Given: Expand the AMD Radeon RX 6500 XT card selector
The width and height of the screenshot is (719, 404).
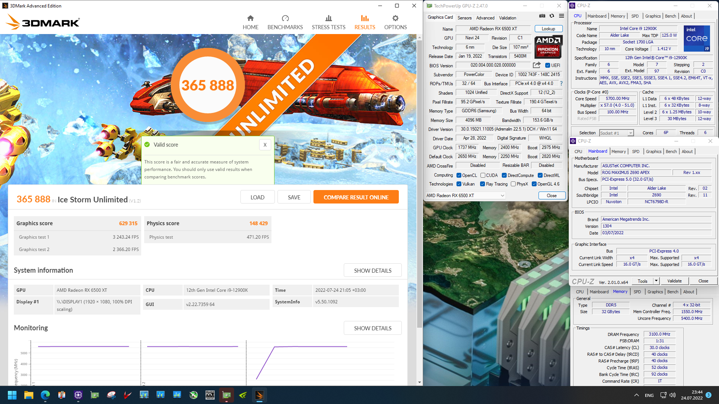Looking at the screenshot, I should [x=465, y=196].
